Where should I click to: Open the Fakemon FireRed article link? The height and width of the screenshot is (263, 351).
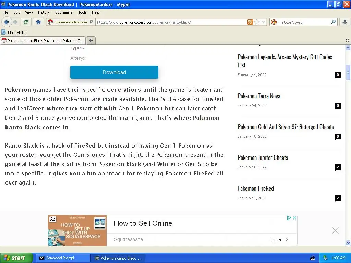(256, 189)
